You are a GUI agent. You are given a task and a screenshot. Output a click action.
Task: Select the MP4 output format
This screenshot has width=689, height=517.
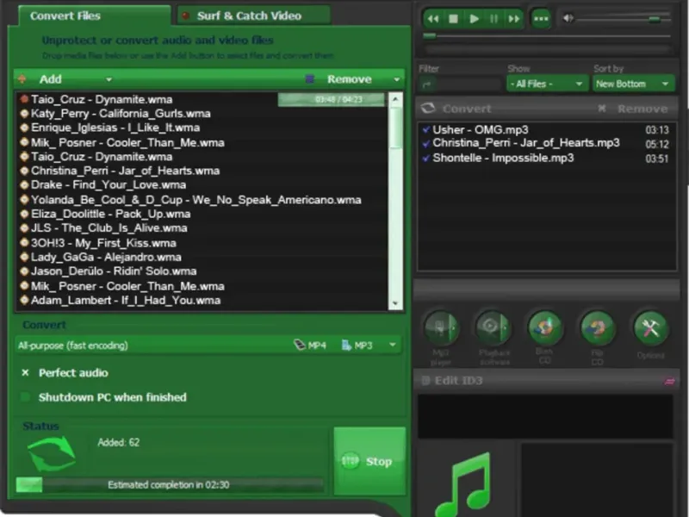(x=310, y=346)
